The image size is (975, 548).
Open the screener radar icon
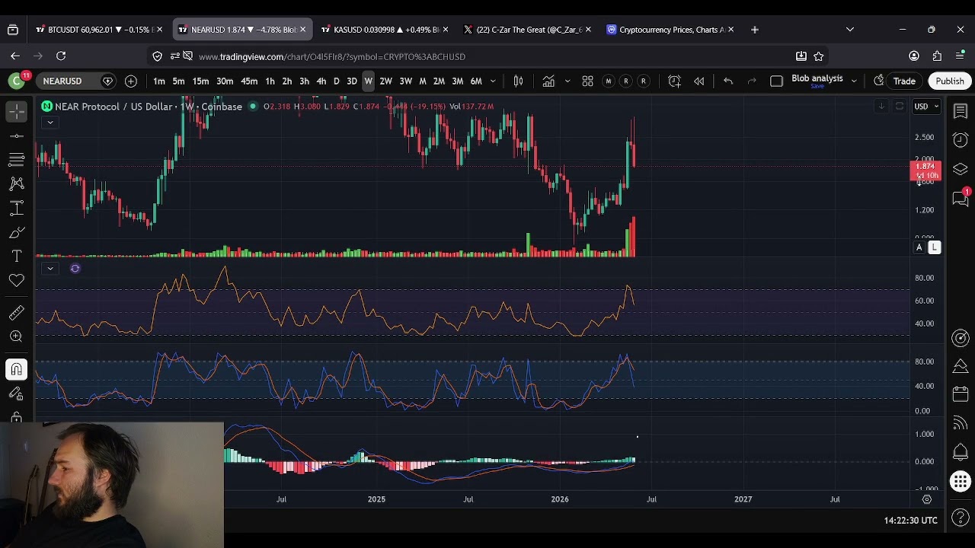961,338
